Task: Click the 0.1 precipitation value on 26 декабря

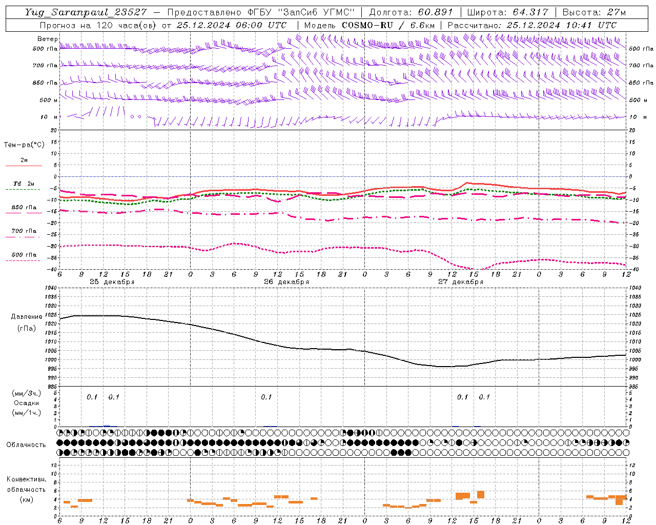Action: [266, 397]
